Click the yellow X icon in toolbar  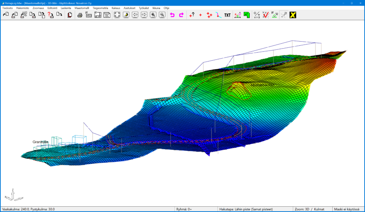(x=293, y=15)
